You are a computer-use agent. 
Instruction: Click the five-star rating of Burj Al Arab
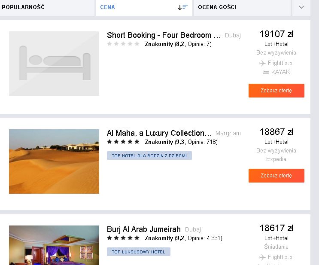123,238
